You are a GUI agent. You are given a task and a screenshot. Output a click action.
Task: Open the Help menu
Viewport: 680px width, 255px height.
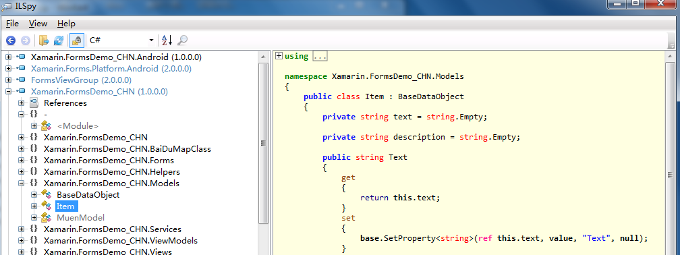(66, 24)
